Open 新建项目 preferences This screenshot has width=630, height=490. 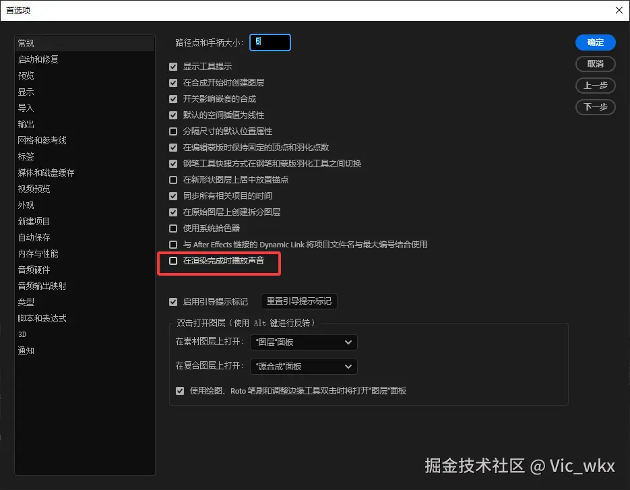85,221
